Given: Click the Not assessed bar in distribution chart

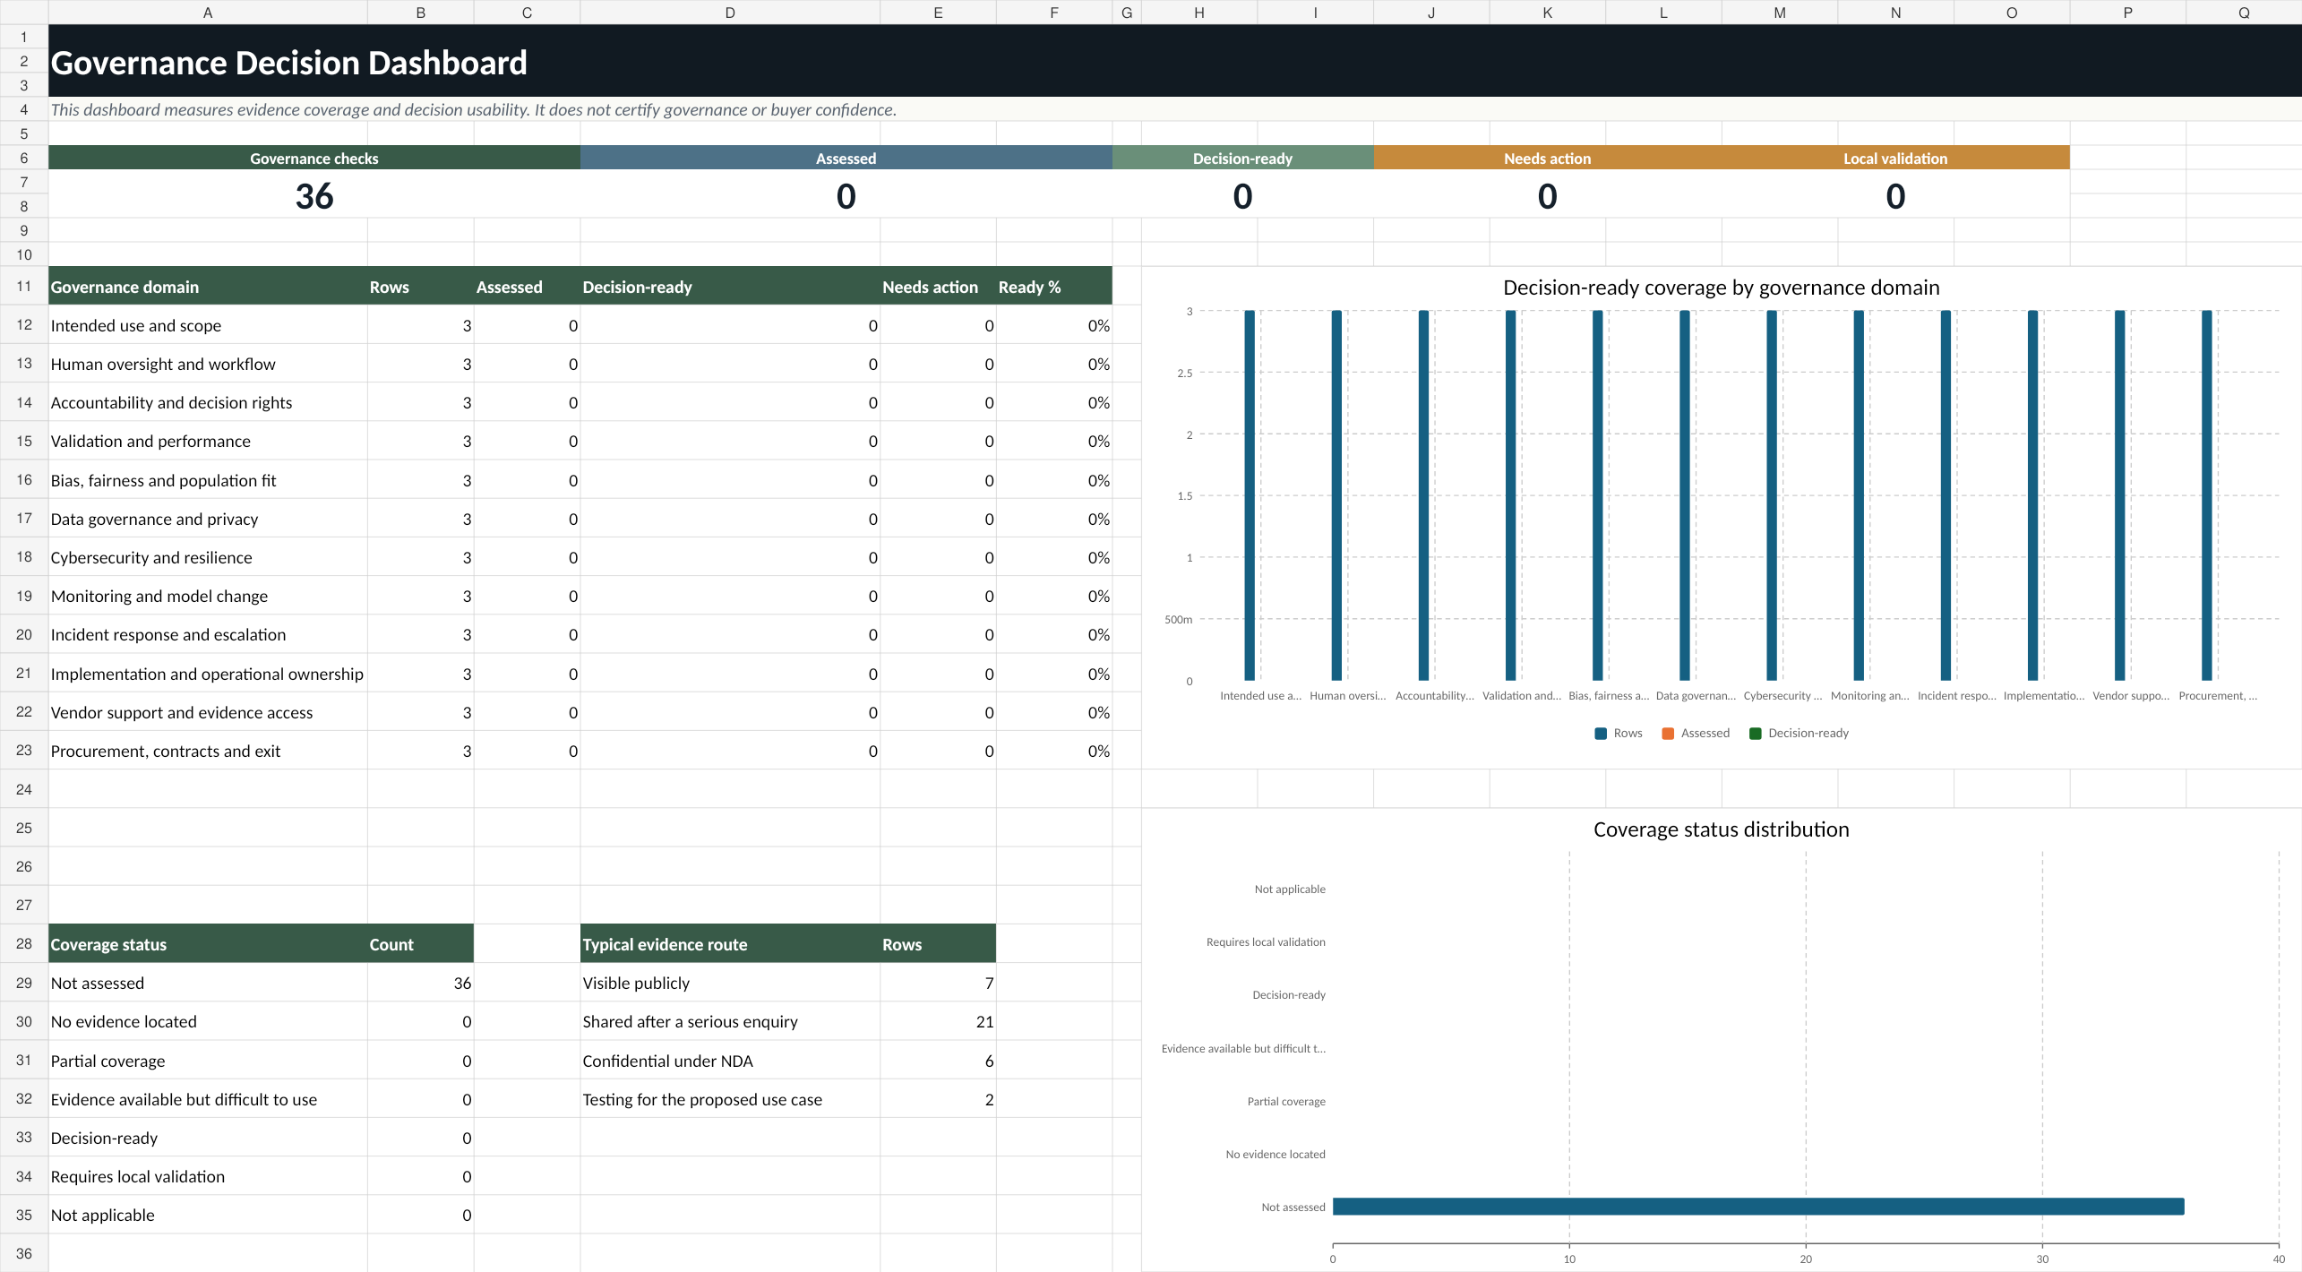Looking at the screenshot, I should tap(1758, 1207).
